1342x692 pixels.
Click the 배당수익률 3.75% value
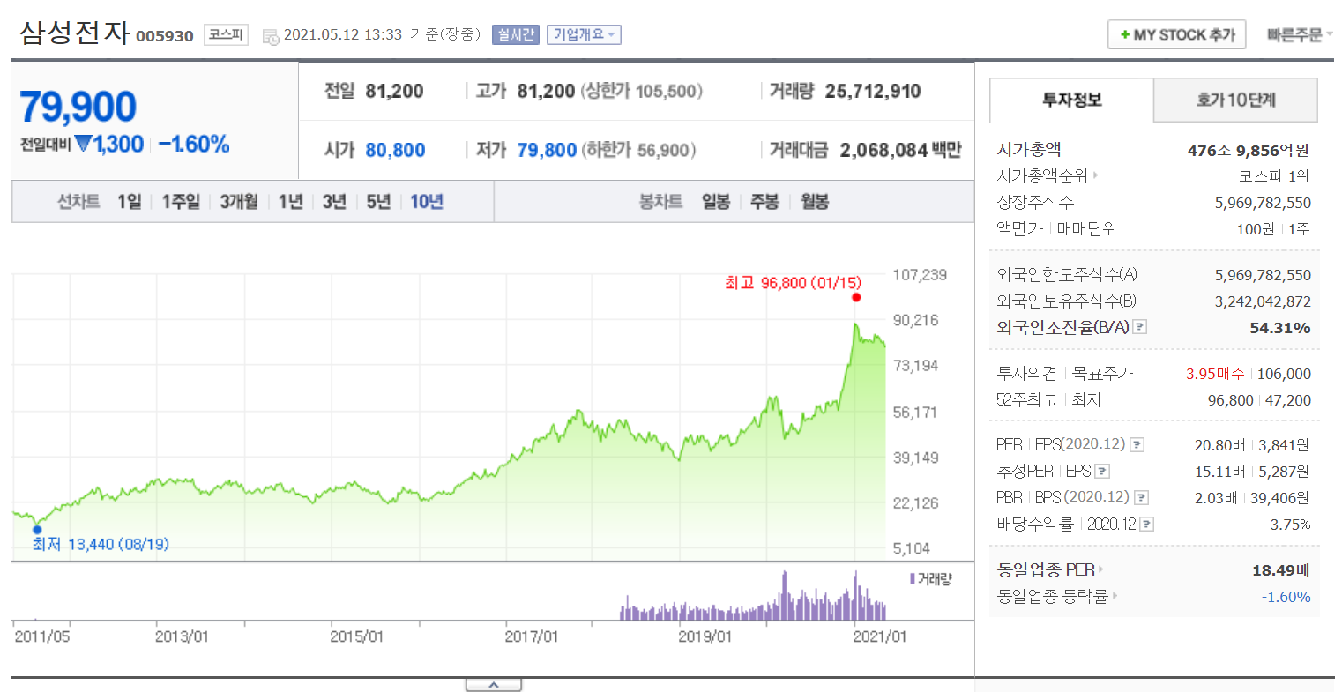(1291, 525)
